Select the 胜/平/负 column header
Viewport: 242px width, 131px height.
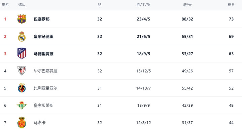143,5
